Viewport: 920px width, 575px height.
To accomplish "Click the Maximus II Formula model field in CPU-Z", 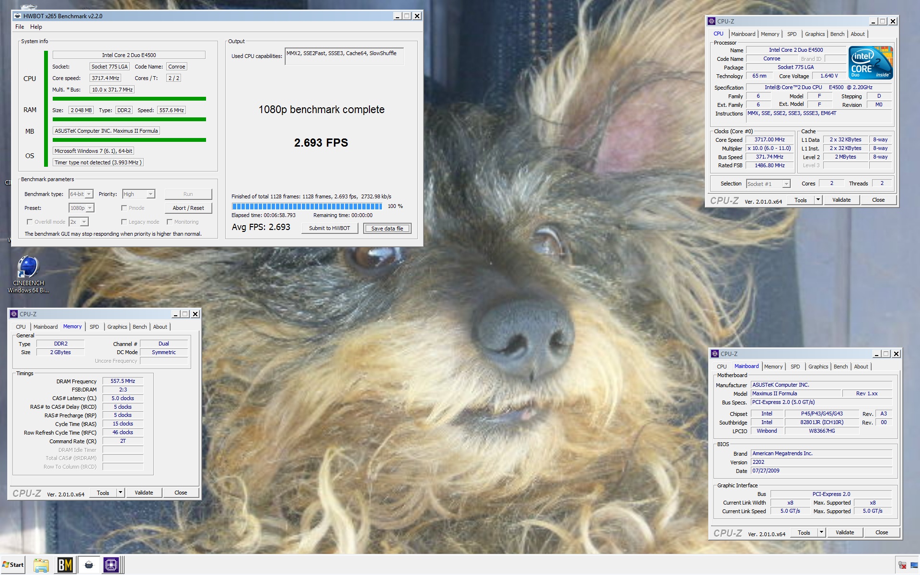I will pyautogui.click(x=796, y=394).
